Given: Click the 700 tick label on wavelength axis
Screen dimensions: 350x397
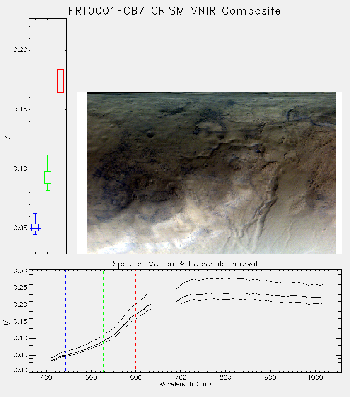Looking at the screenshot, I should point(181,378).
